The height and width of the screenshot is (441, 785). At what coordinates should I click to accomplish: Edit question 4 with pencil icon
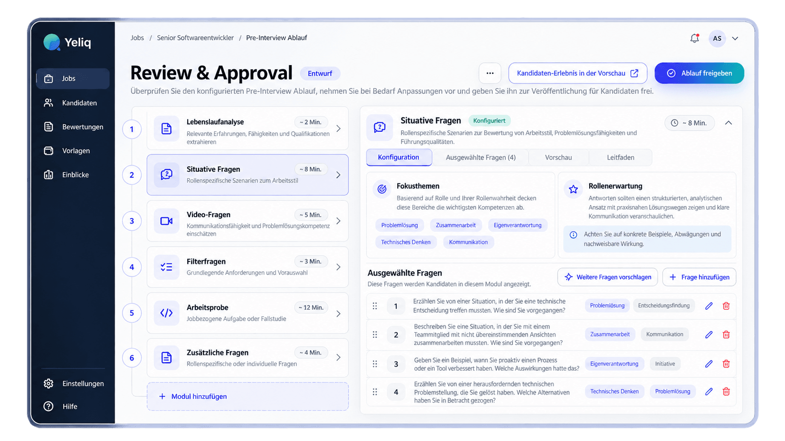709,391
